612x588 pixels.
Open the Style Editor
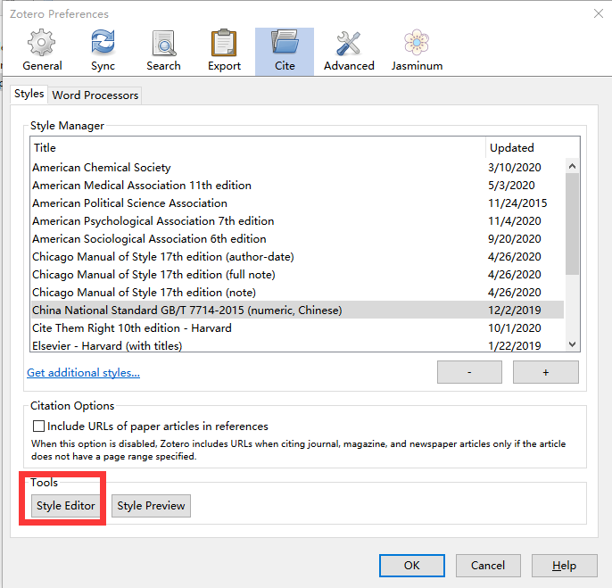pos(66,506)
